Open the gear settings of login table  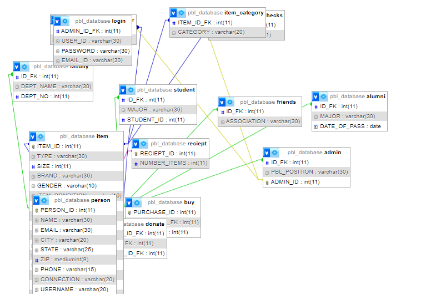[65, 21]
